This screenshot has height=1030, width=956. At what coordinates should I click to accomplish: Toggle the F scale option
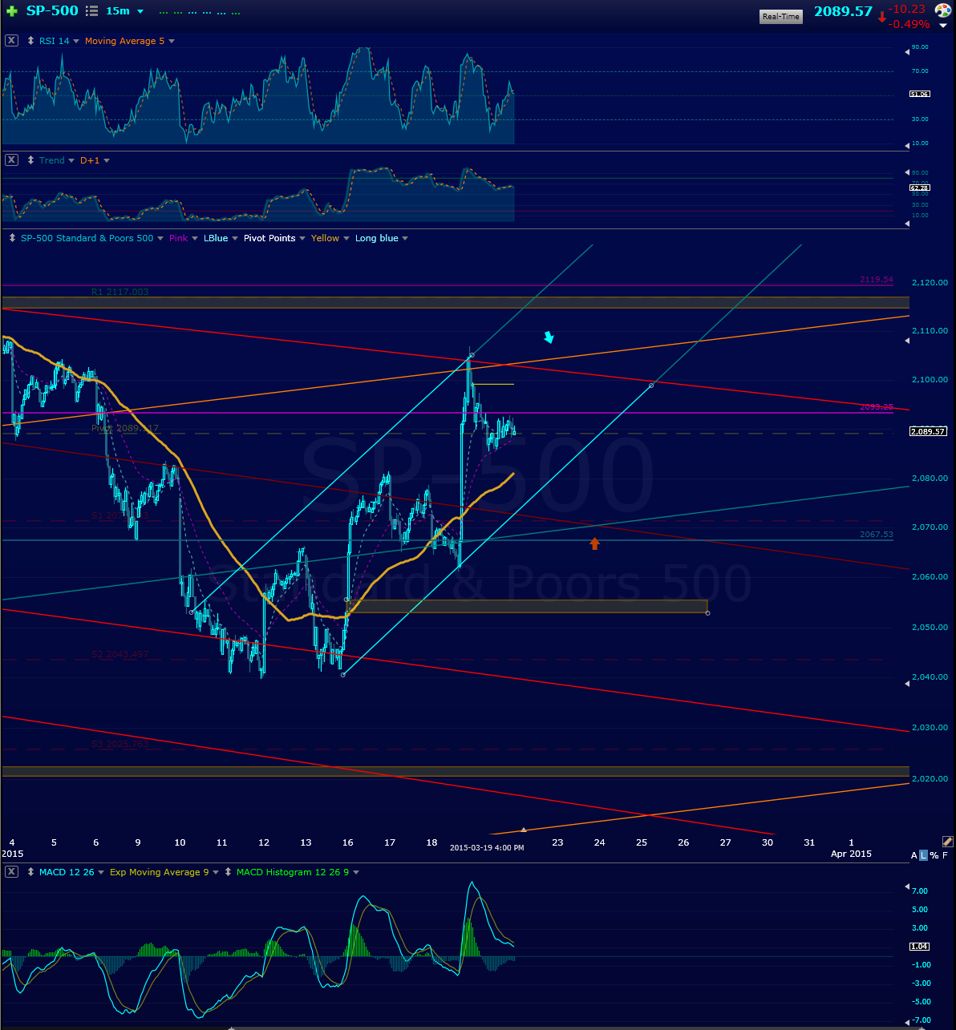click(x=946, y=855)
